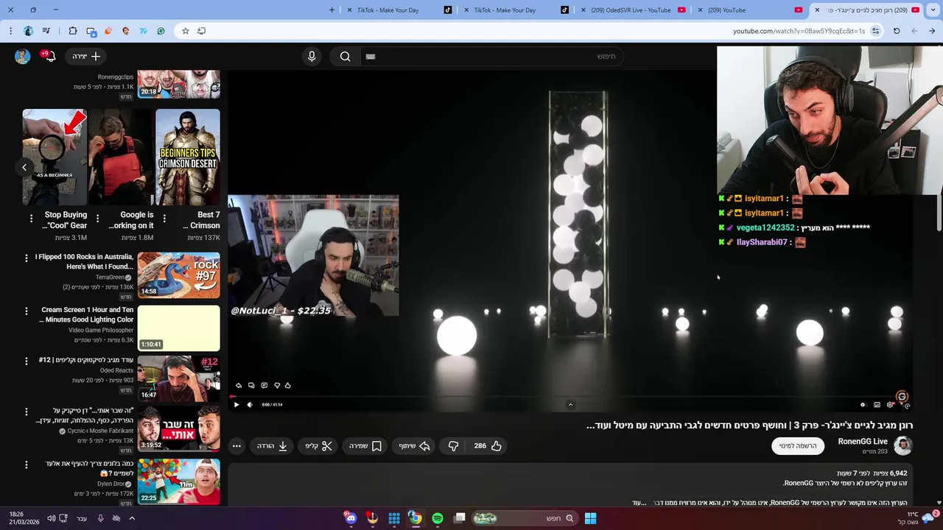Viewport: 943px width, 530px height.
Task: Switch to first TikTok - Make Your Day tab
Action: coord(398,10)
